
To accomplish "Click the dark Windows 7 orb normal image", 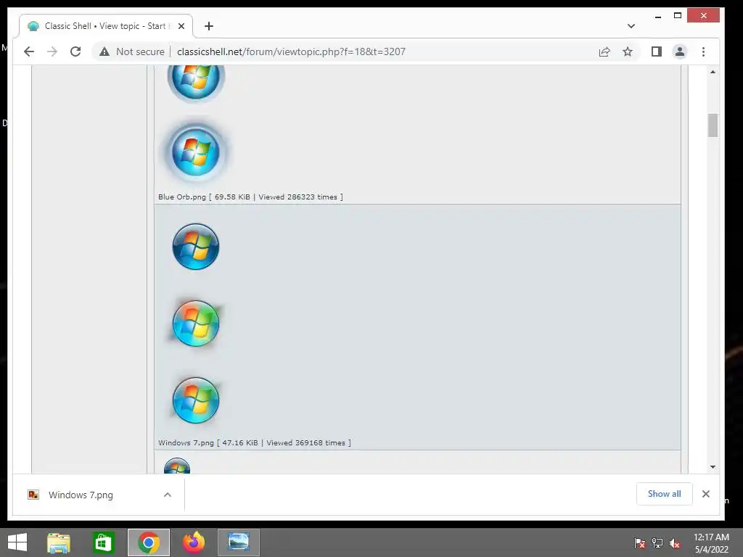I will 196,247.
